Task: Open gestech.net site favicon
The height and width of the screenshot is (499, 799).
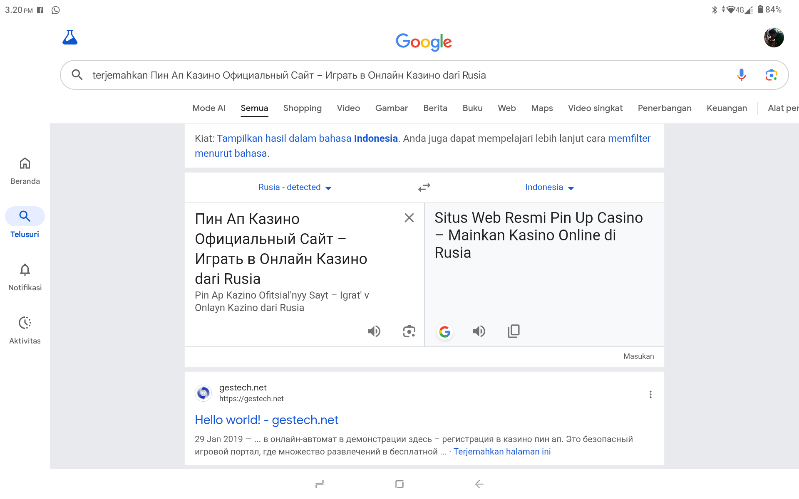Action: click(203, 393)
